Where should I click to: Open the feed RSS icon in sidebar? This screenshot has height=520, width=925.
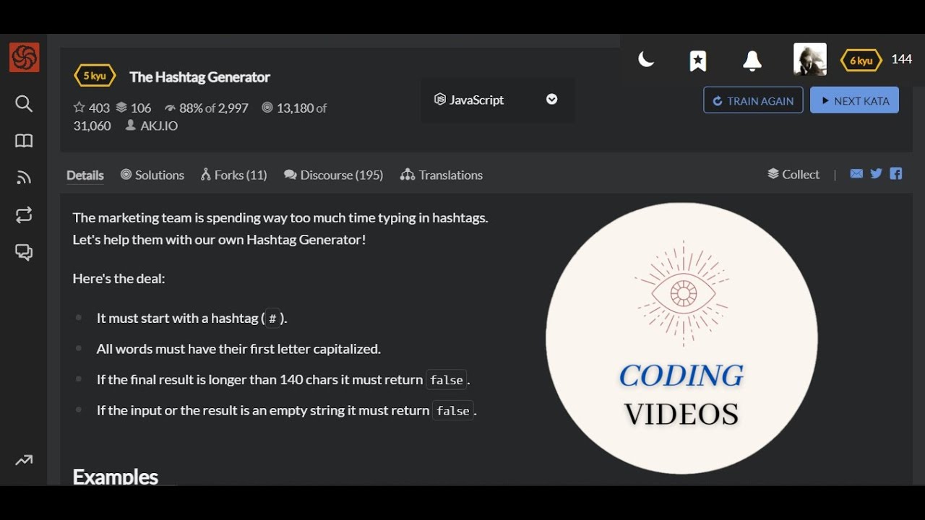tap(24, 178)
